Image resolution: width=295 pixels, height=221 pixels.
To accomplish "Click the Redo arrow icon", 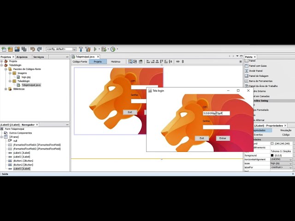I will coord(39,49).
